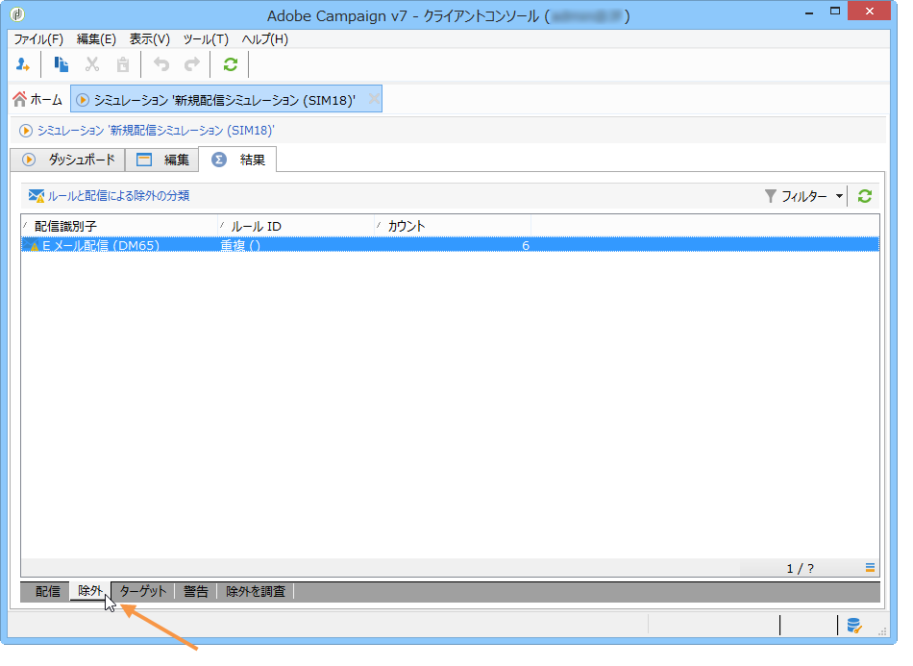Open the 編集(E) menu

(96, 39)
